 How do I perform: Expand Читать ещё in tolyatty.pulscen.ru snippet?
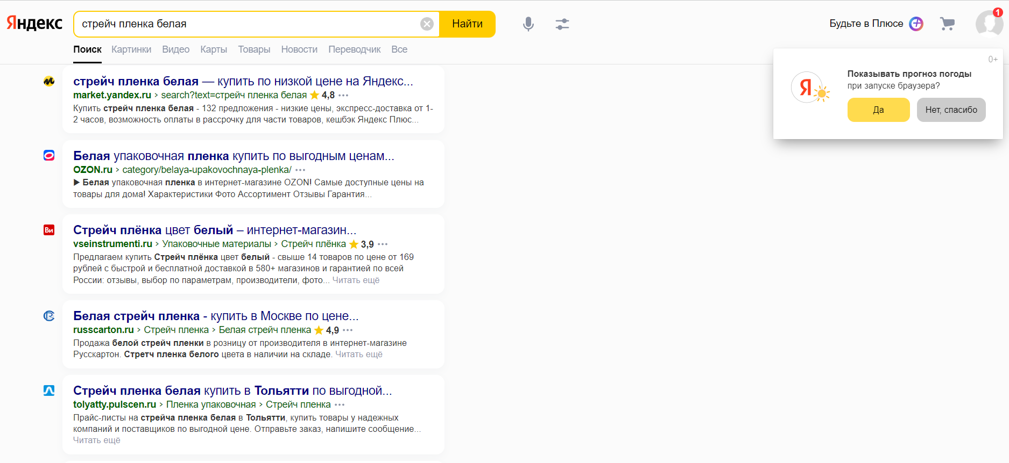pos(97,440)
